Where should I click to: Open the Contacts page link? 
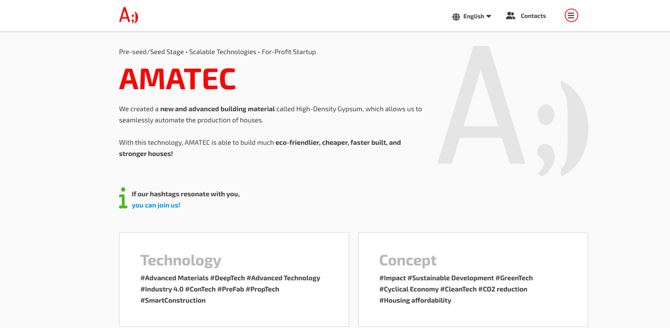pos(533,16)
